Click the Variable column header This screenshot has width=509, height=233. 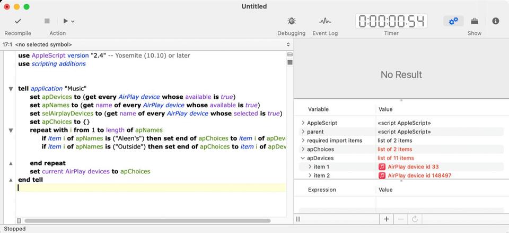click(318, 109)
